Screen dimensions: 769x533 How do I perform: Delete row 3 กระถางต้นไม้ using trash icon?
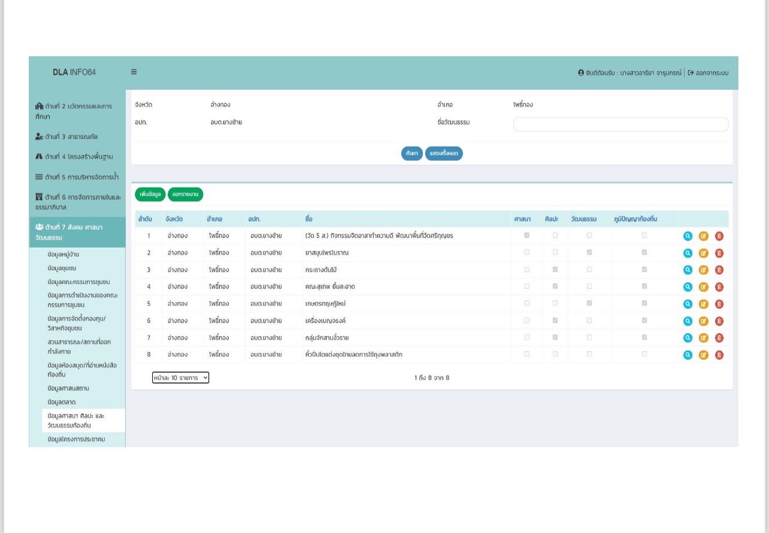(x=719, y=270)
